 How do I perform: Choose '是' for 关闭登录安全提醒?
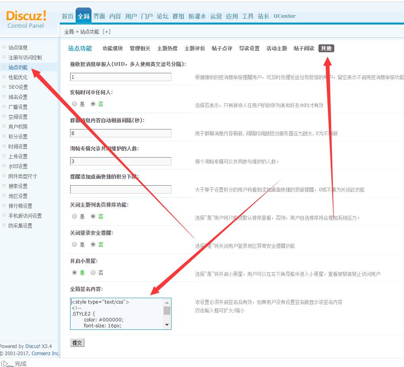coord(74,245)
